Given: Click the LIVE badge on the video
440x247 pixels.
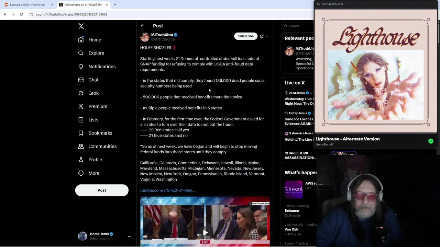Looking at the screenshot, I should [205, 242].
